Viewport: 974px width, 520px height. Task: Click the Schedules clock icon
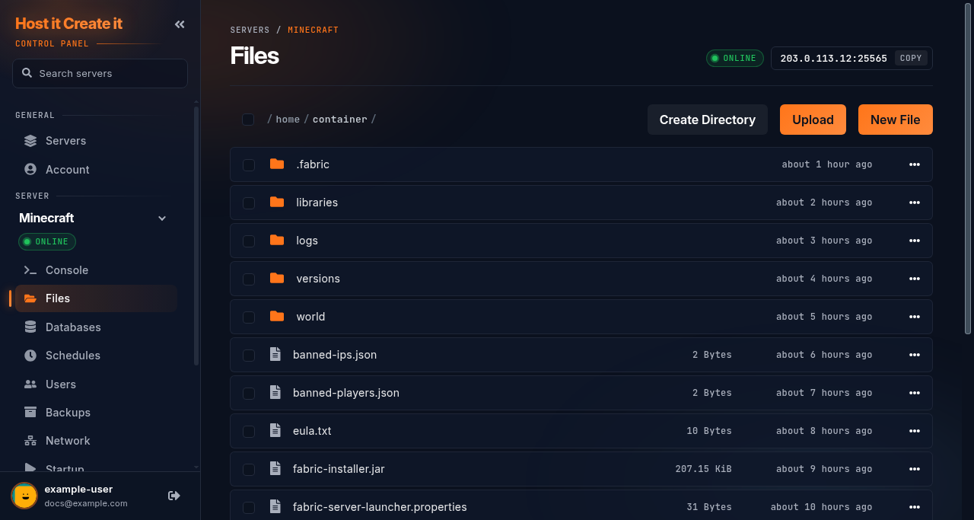coord(30,356)
